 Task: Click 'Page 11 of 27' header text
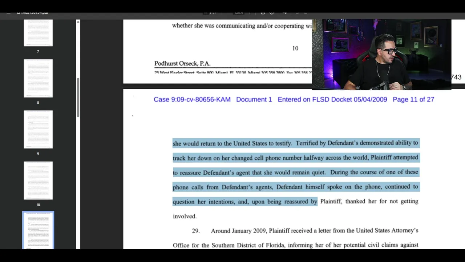(413, 99)
